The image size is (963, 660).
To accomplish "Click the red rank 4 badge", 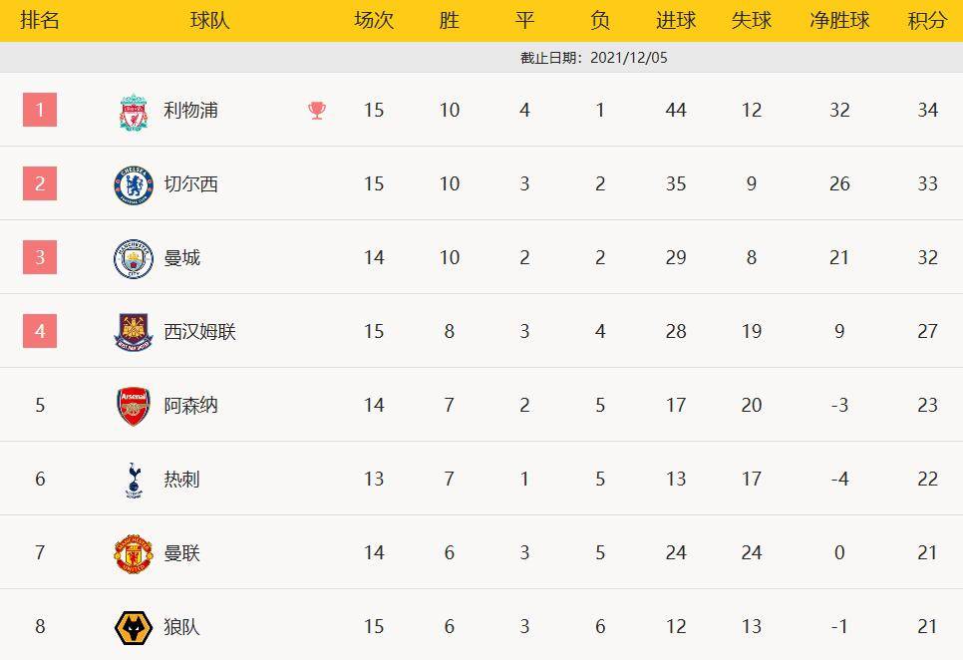I will point(40,331).
